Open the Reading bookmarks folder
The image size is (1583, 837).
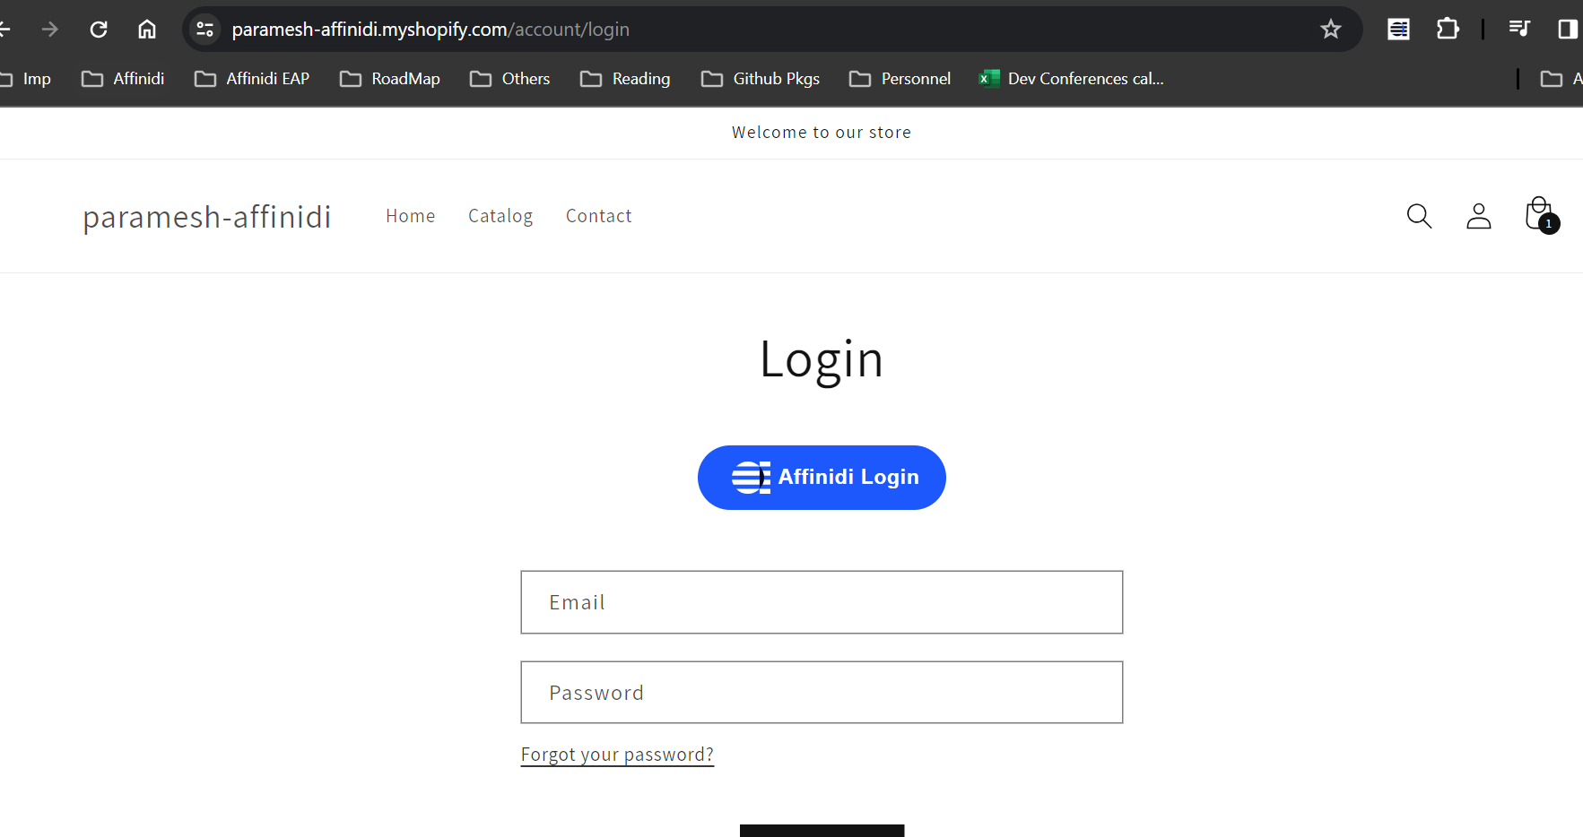(x=625, y=79)
